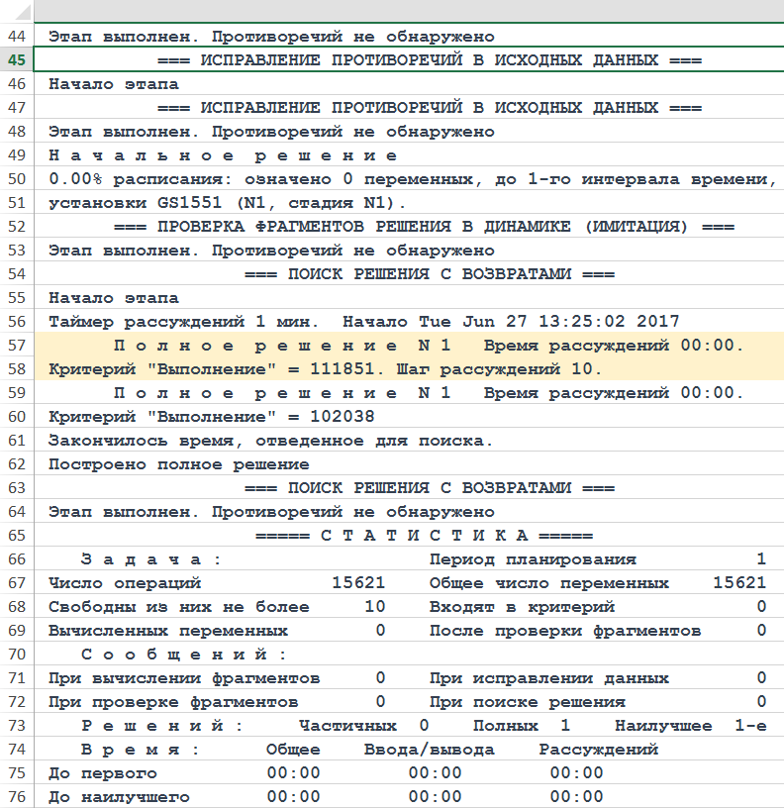Select the 'Начало этапа' cell in row 46
This screenshot has width=784, height=808.
tap(114, 84)
